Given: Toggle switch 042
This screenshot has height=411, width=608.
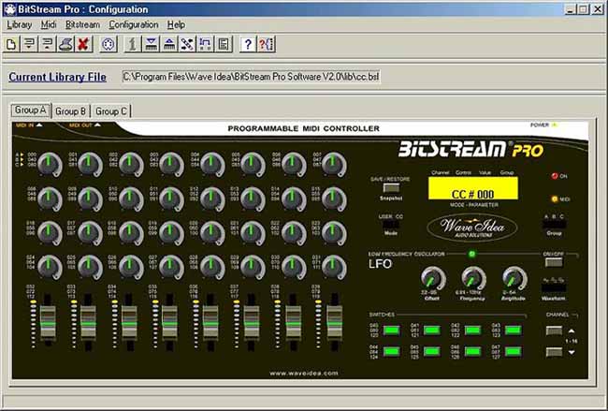Looking at the screenshot, I should 472,330.
